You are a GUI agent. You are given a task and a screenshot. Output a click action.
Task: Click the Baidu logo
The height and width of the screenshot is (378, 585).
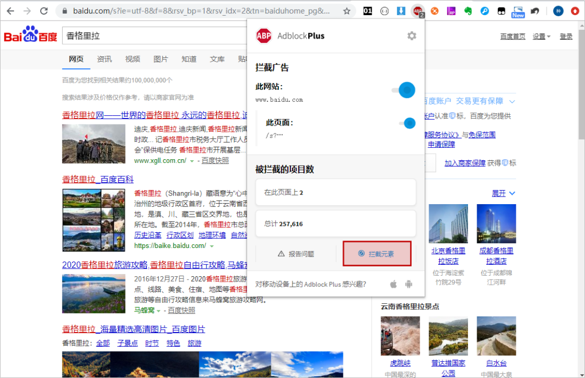click(30, 34)
